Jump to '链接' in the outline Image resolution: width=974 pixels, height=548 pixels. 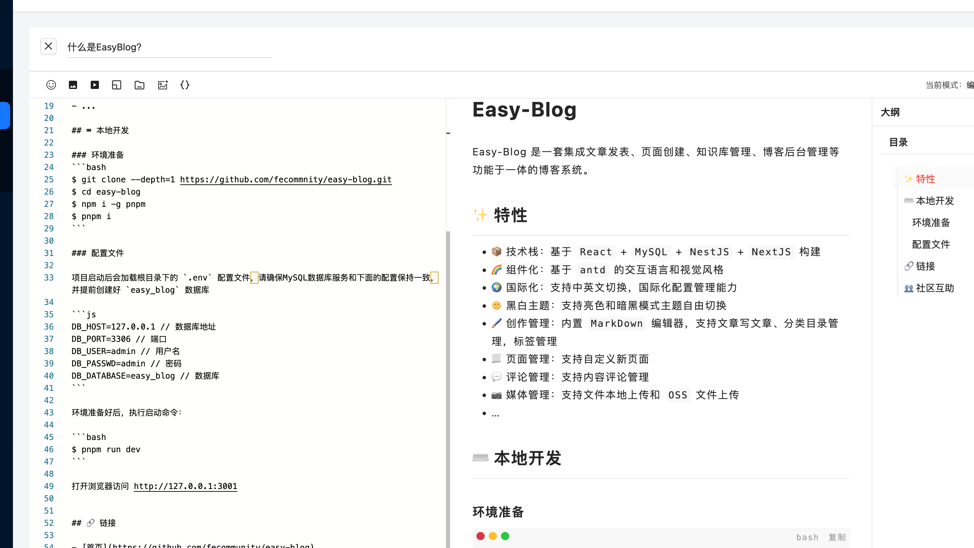pos(925,266)
